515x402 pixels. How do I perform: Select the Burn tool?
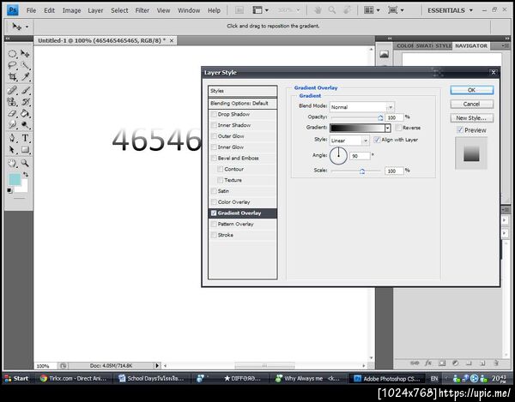pyautogui.click(x=25, y=124)
